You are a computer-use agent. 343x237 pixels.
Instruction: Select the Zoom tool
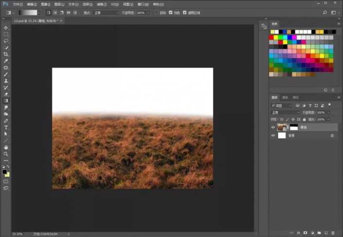pos(6,154)
